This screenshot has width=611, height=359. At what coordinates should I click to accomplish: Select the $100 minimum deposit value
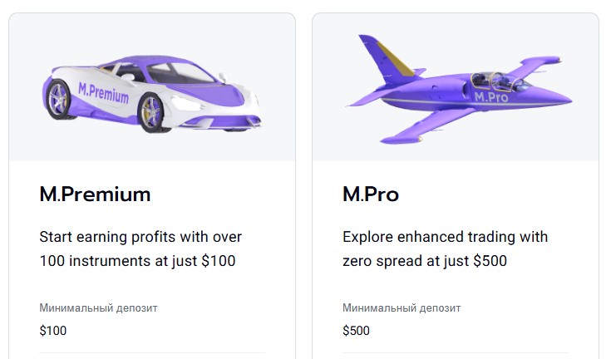pos(53,331)
